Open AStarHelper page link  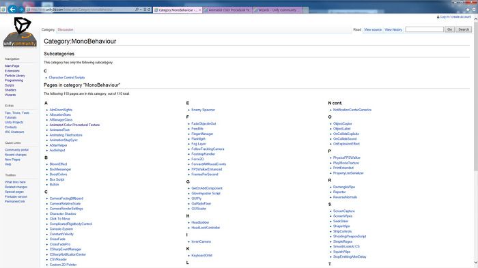(58, 145)
